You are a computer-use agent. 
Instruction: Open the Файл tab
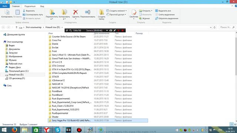tap(5, 6)
